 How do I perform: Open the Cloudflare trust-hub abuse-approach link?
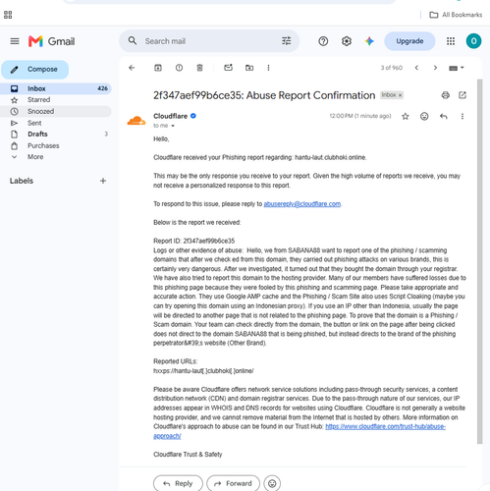click(x=385, y=426)
